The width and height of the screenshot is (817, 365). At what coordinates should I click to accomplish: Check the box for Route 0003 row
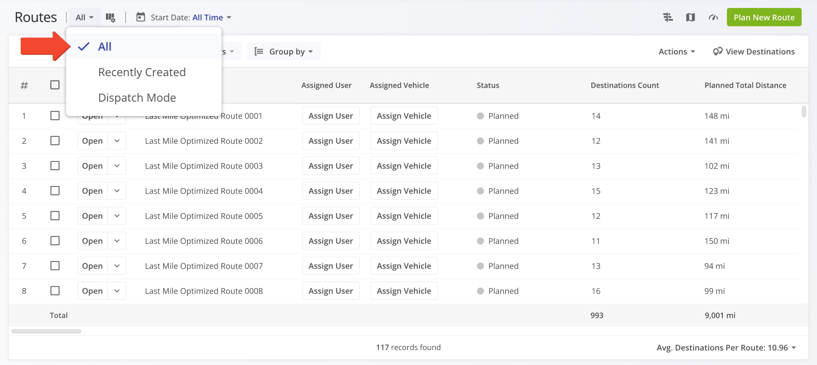[55, 166]
